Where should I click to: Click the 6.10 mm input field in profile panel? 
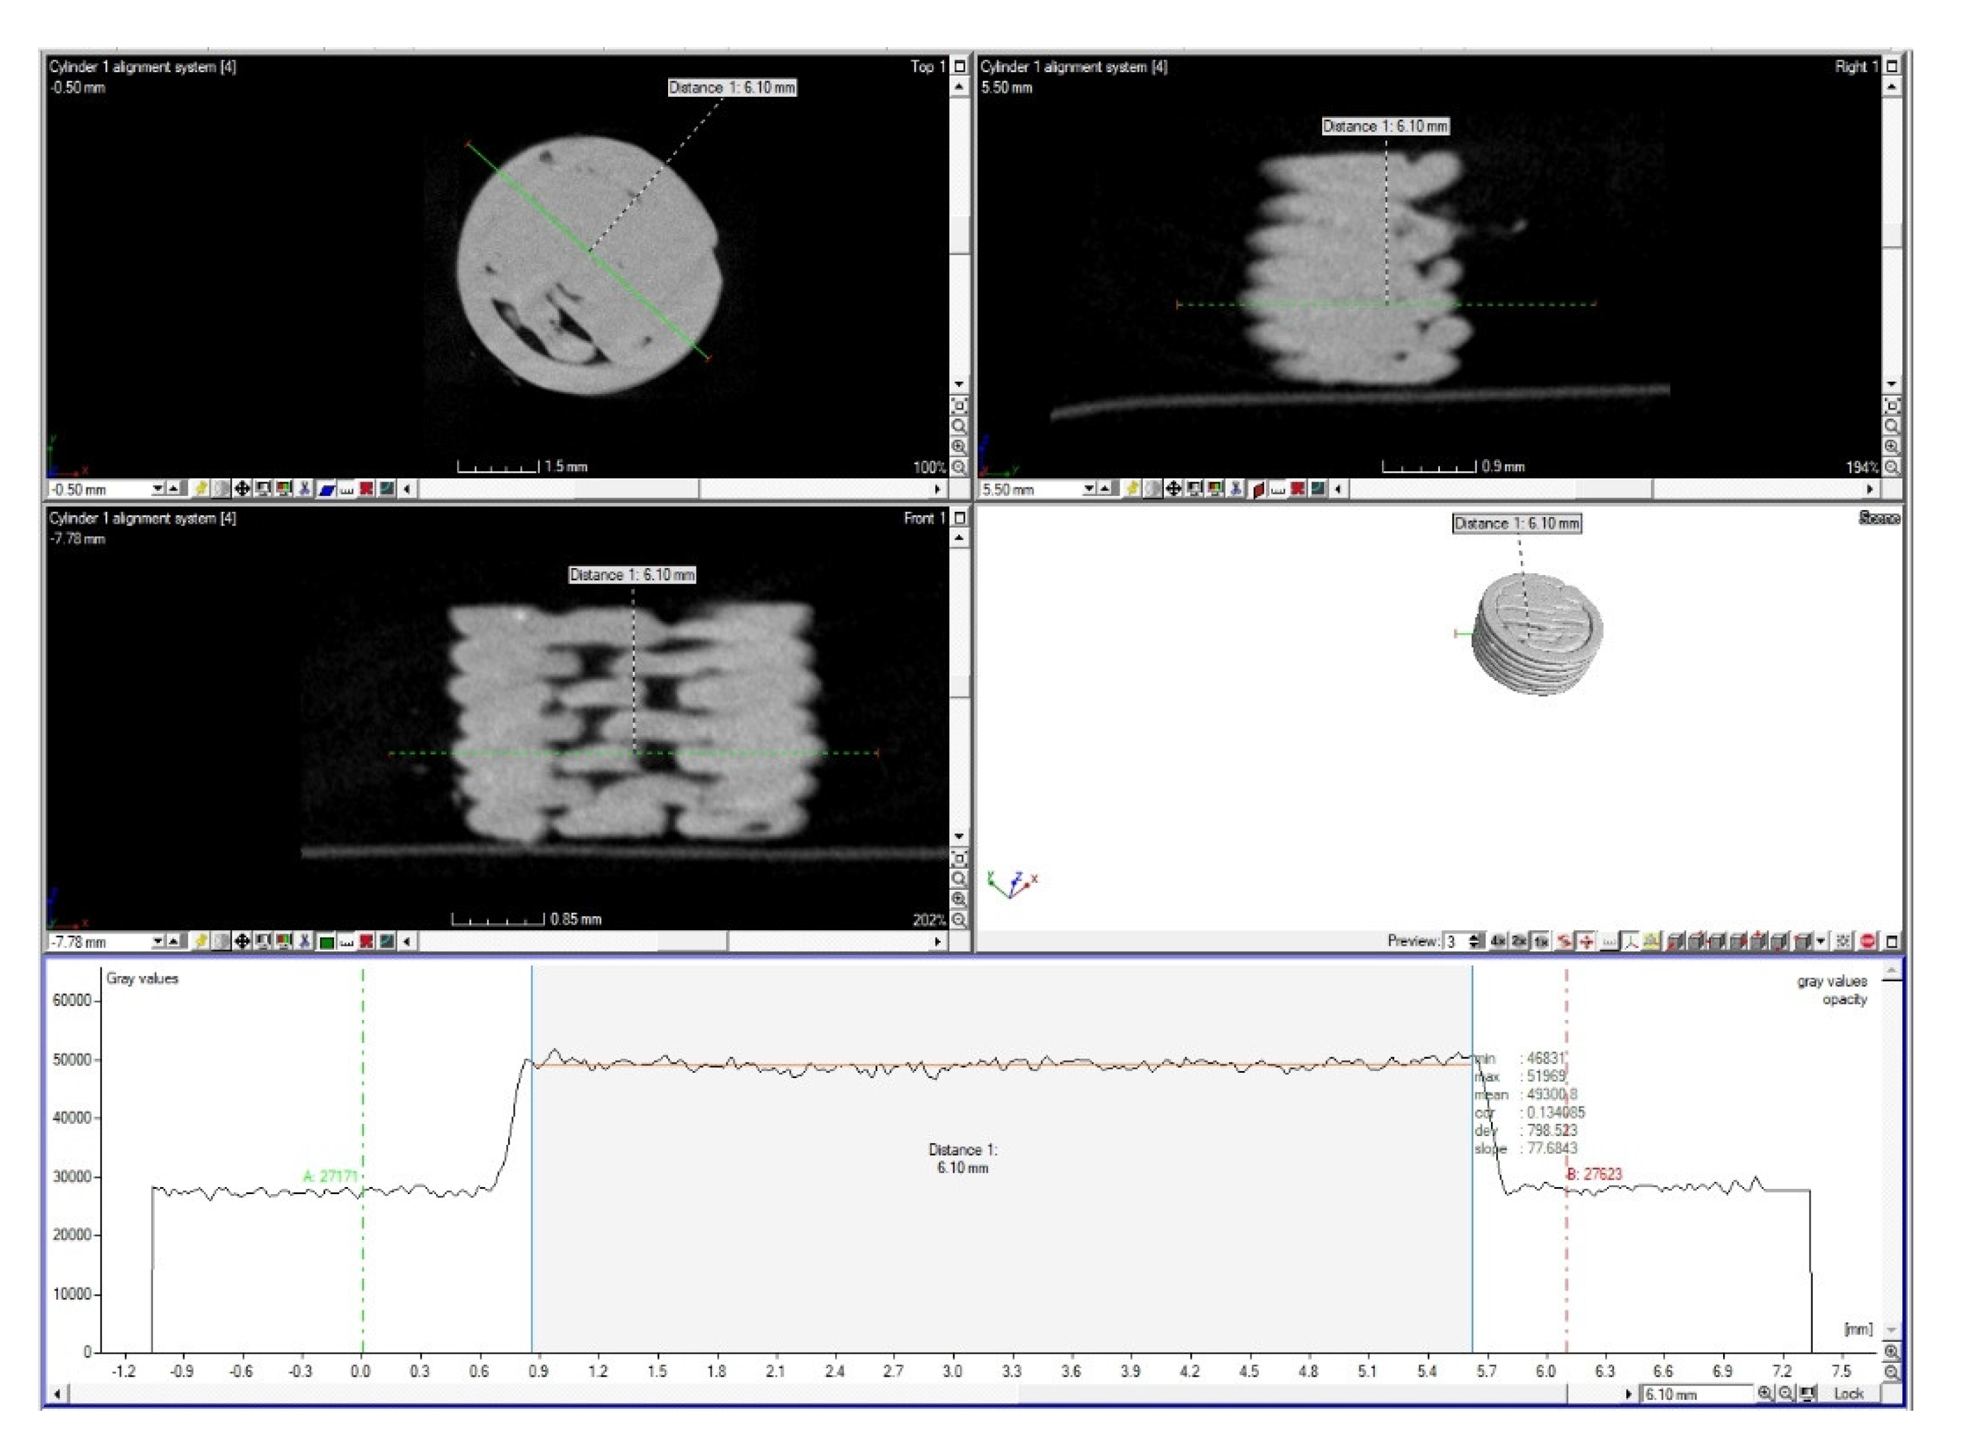tap(1697, 1394)
